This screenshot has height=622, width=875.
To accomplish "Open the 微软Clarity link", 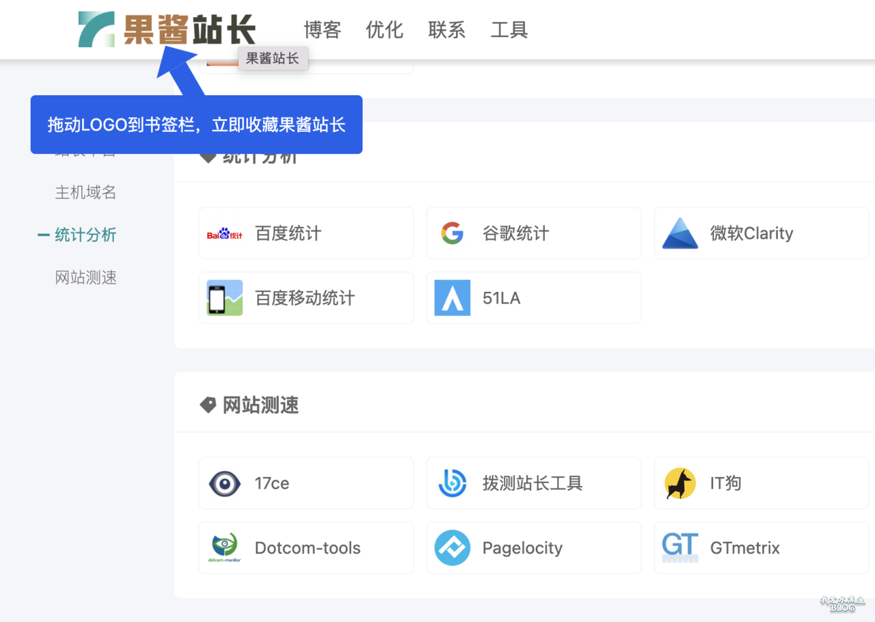I will [752, 234].
